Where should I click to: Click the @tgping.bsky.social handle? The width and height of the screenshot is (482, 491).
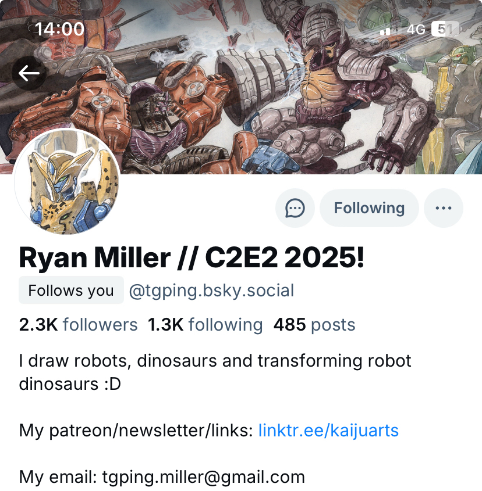(211, 291)
